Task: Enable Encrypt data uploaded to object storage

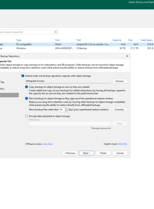Action: [27, 116]
